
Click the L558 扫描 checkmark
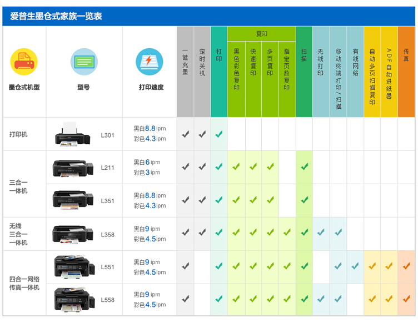click(305, 299)
